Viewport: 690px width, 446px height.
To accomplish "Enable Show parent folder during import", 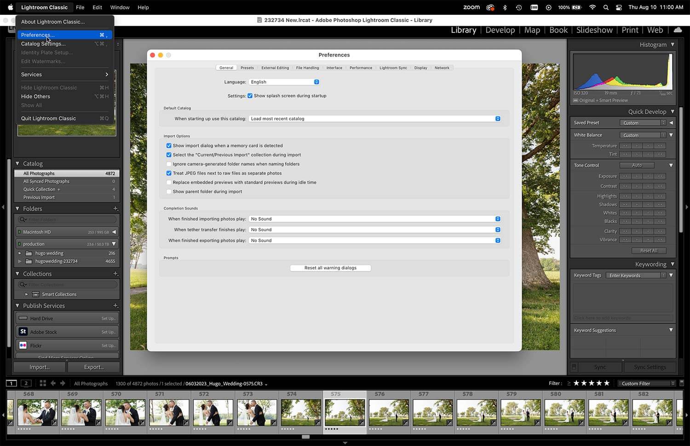I will pyautogui.click(x=169, y=192).
